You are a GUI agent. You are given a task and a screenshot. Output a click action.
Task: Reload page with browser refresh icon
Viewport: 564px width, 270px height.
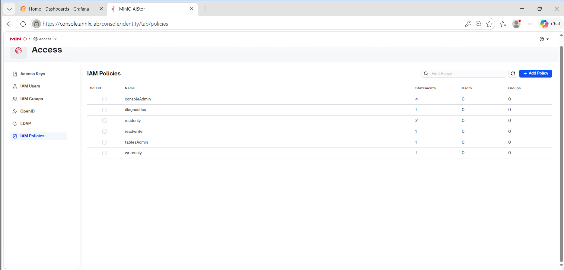point(23,24)
